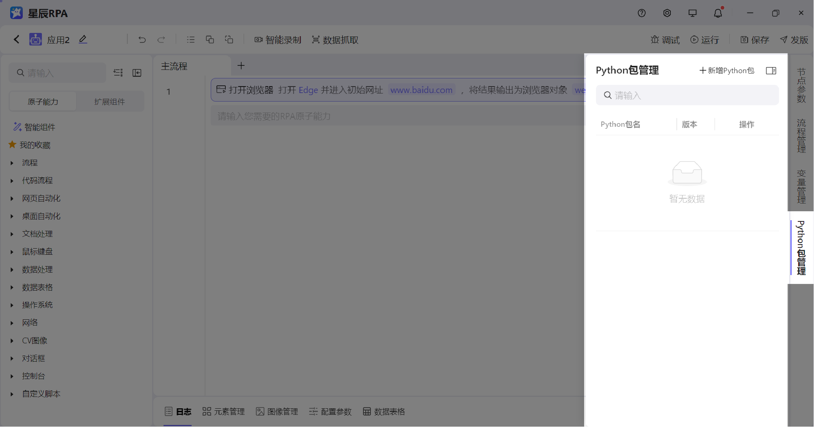
Task: Switch to the 扩展组件 tab
Action: point(109,101)
